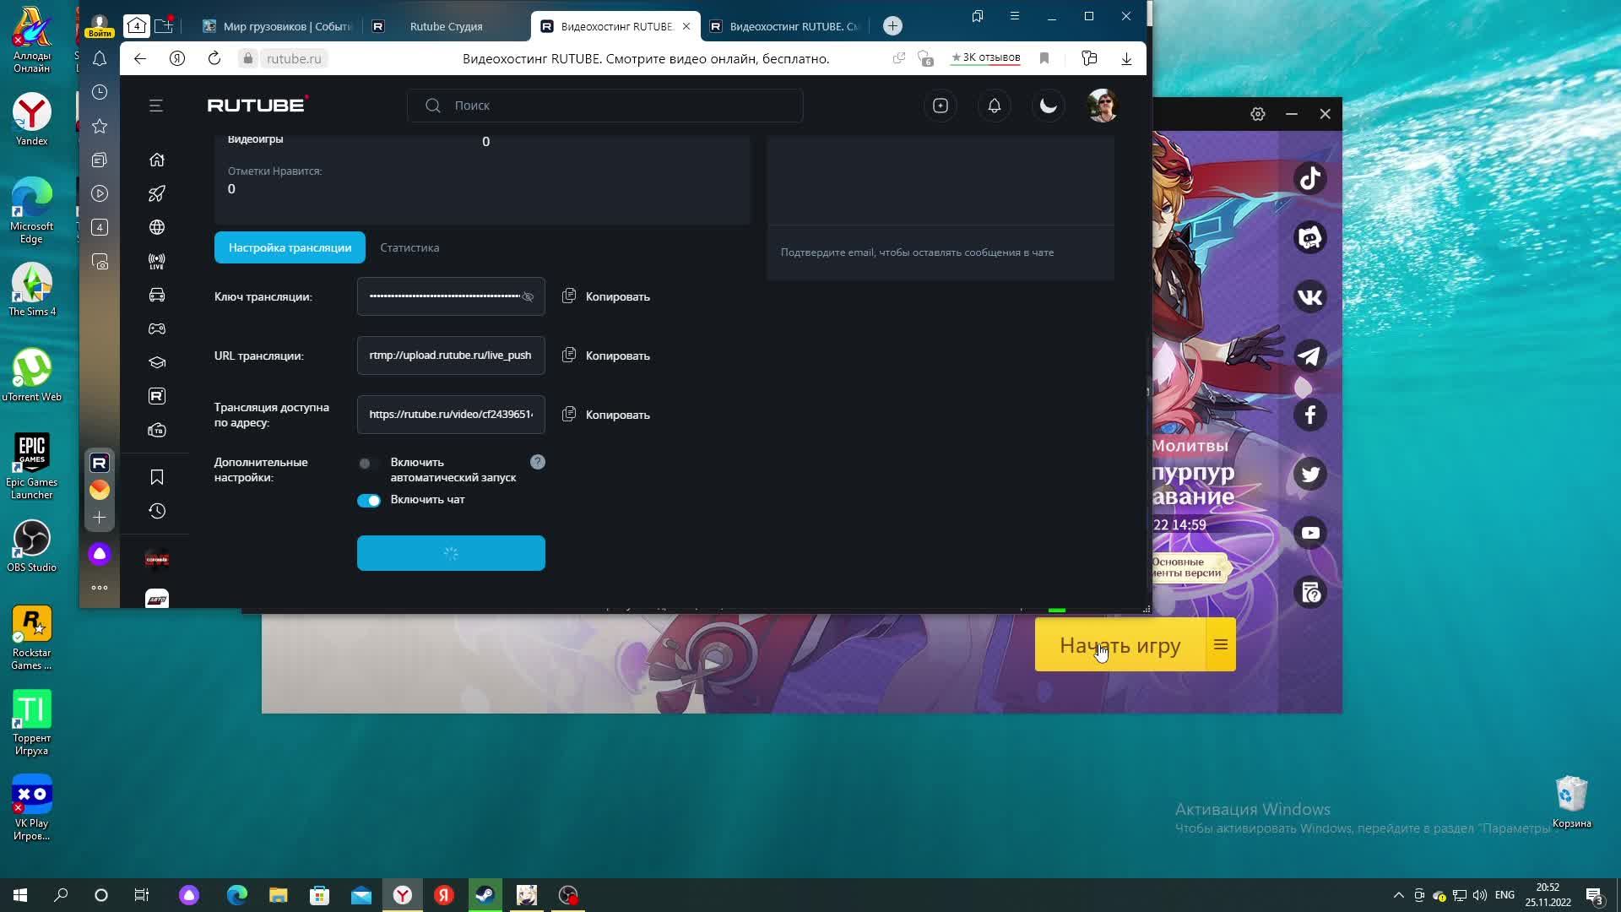The width and height of the screenshot is (1621, 912).
Task: Open the Telegram icon in launcher panel
Action: click(1309, 356)
